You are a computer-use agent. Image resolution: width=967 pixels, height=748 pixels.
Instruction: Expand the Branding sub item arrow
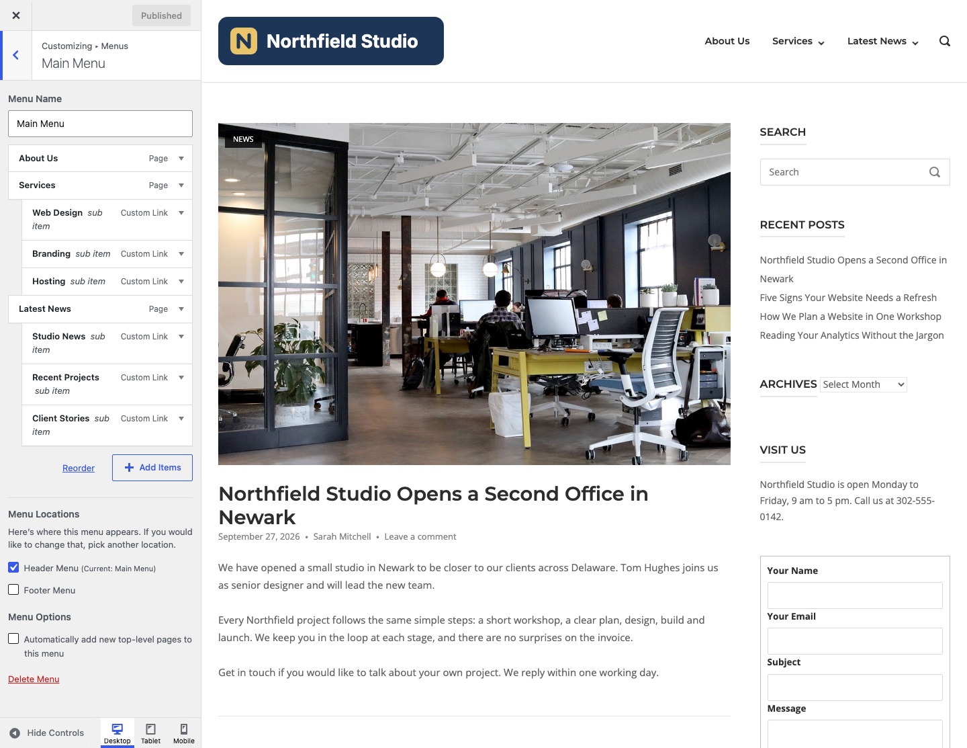click(181, 254)
